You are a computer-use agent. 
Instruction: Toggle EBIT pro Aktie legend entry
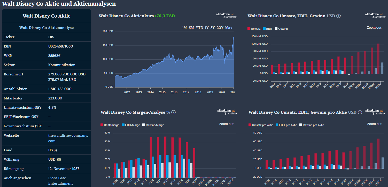point(286,125)
